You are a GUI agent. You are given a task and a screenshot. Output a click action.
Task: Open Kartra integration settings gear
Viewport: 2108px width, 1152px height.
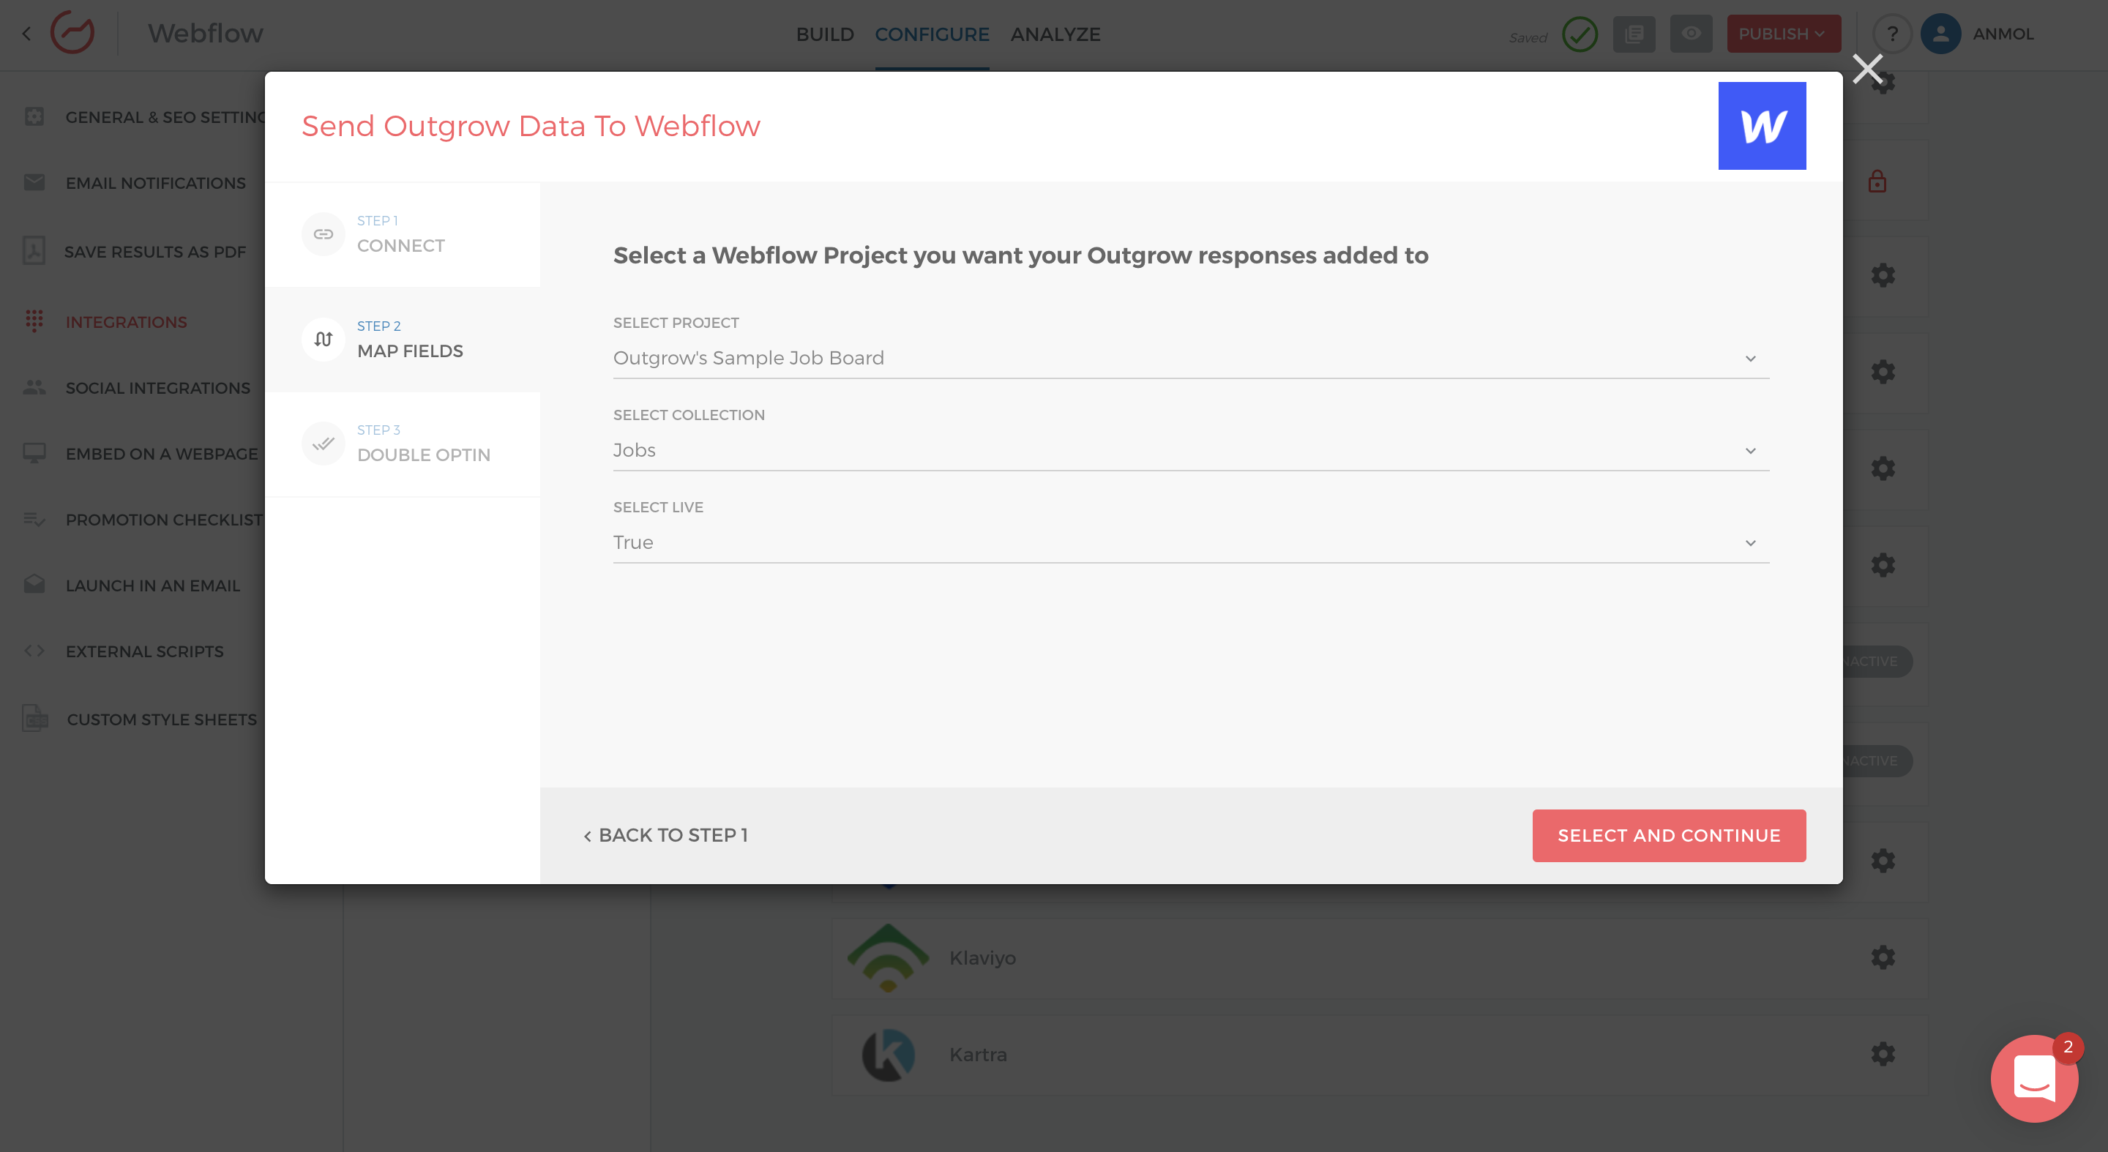tap(1882, 1054)
